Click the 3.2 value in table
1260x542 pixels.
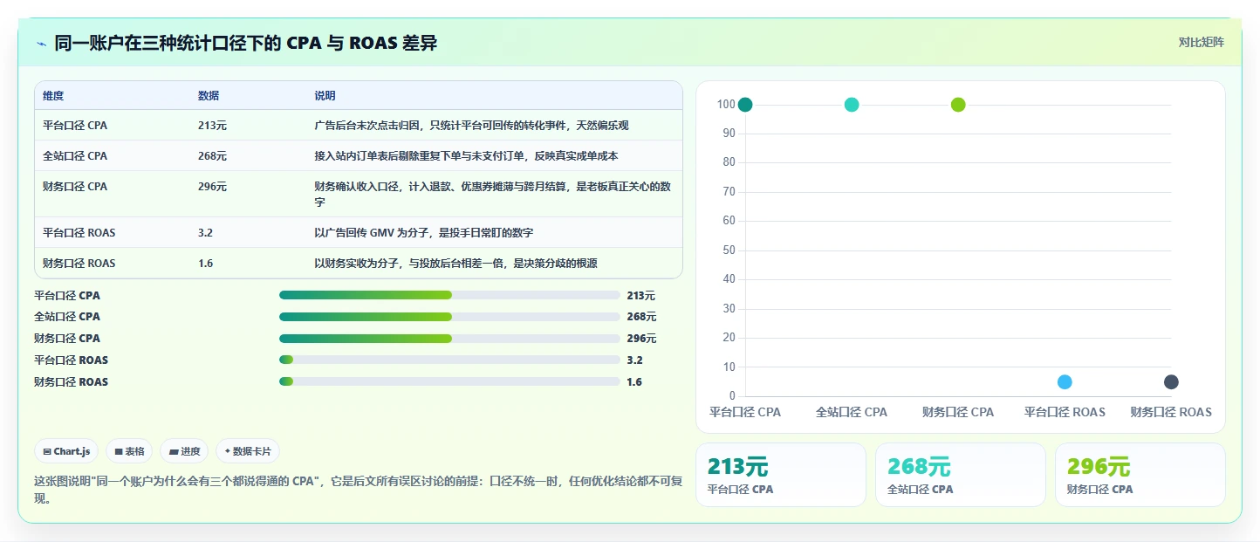205,233
